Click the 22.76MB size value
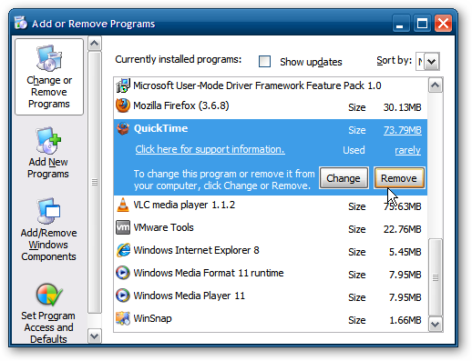The height and width of the screenshot is (361, 472). coord(402,229)
